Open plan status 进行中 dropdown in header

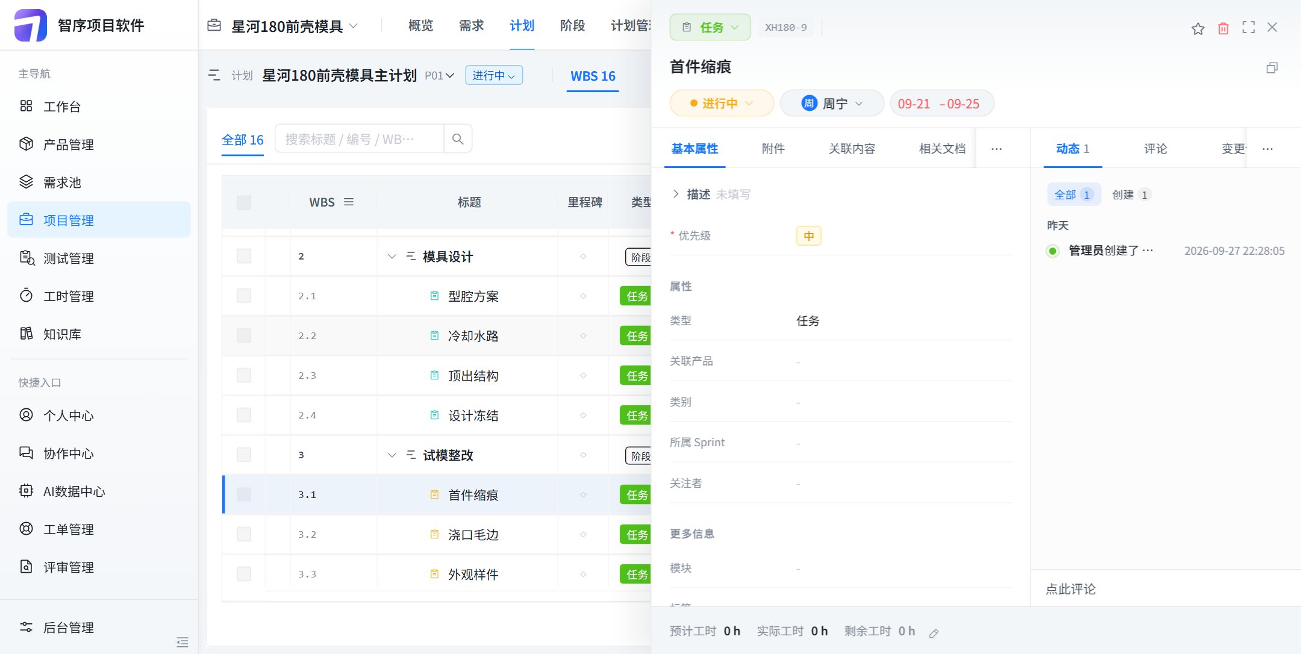click(x=494, y=75)
